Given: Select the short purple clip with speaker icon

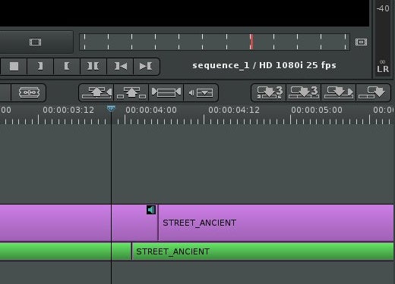Looking at the screenshot, I should [x=134, y=223].
